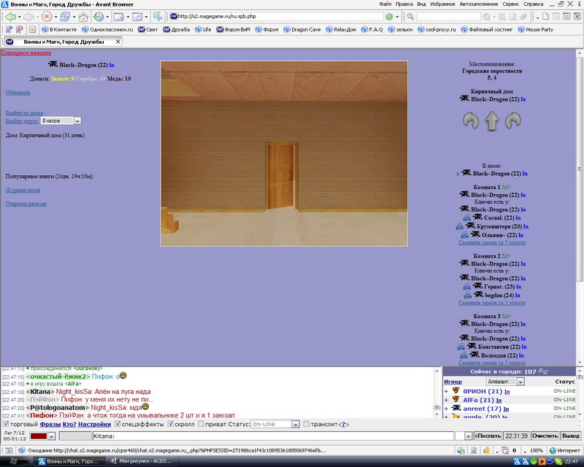
Task: Open the Вид menu
Action: [421, 4]
